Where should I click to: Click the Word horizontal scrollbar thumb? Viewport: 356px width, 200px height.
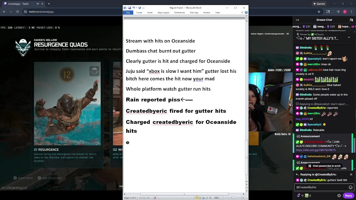point(184,194)
